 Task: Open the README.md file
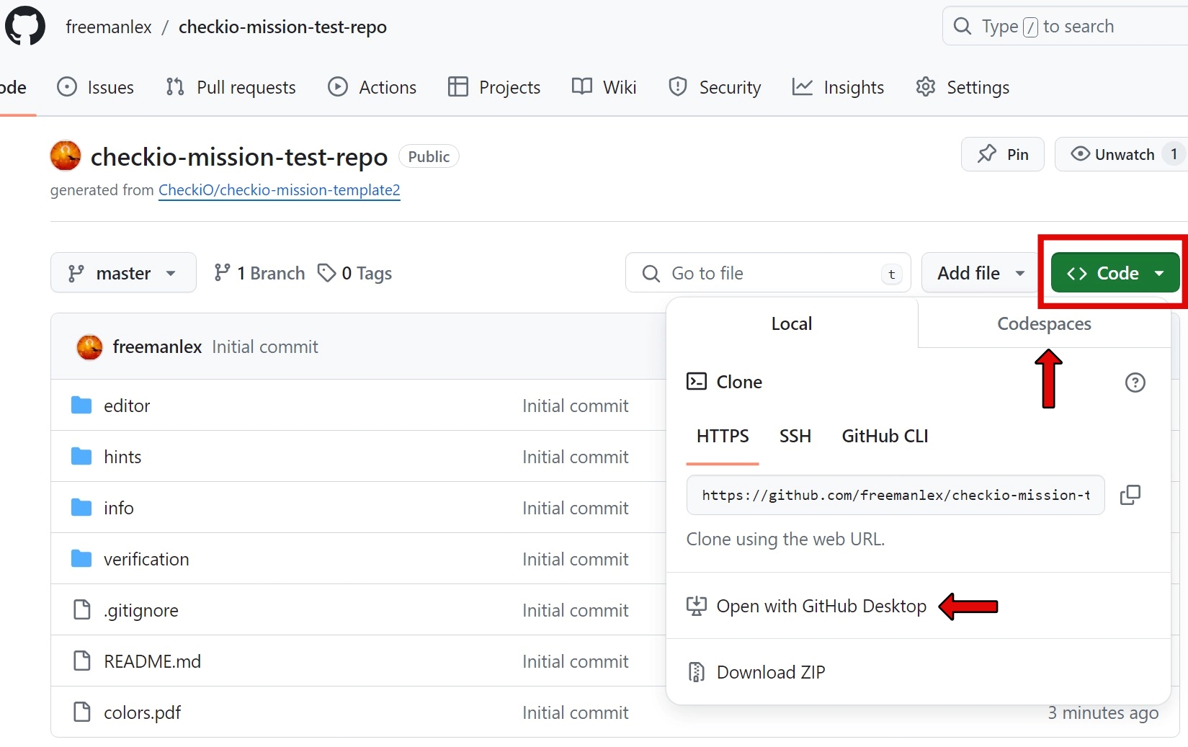[x=152, y=661]
